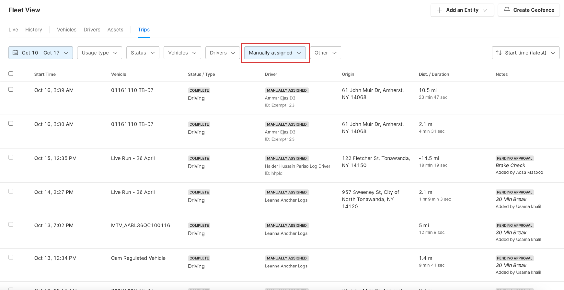Click the calendar icon in date filter

(16, 53)
